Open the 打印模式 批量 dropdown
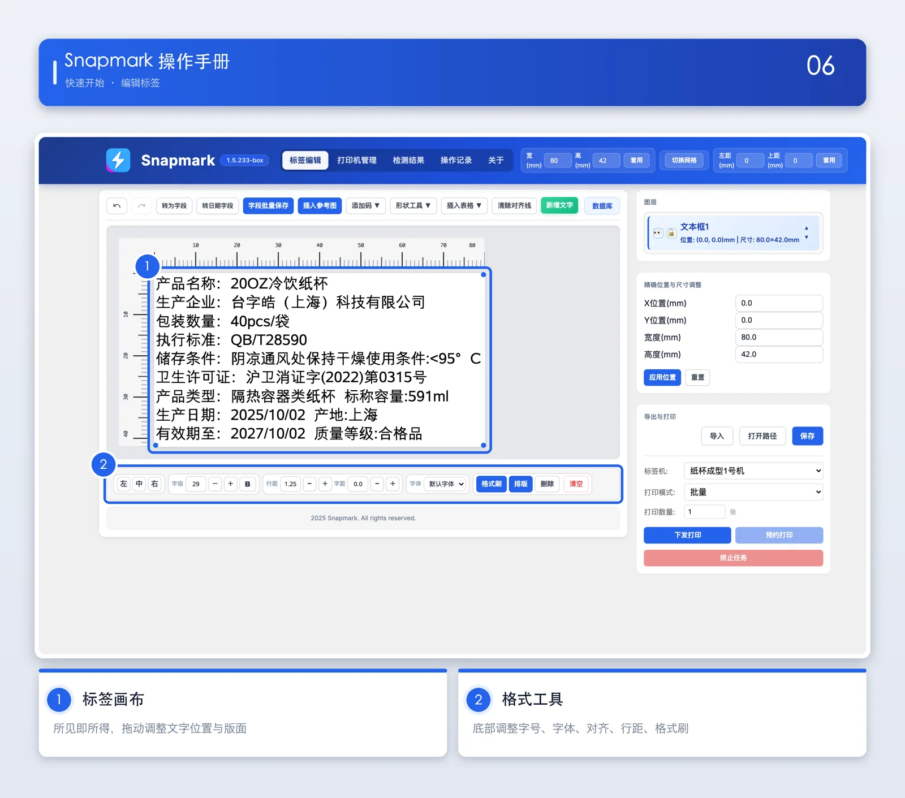The height and width of the screenshot is (798, 905). click(753, 492)
